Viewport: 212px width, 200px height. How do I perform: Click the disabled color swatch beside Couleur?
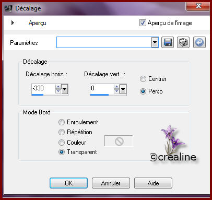pos(119,141)
